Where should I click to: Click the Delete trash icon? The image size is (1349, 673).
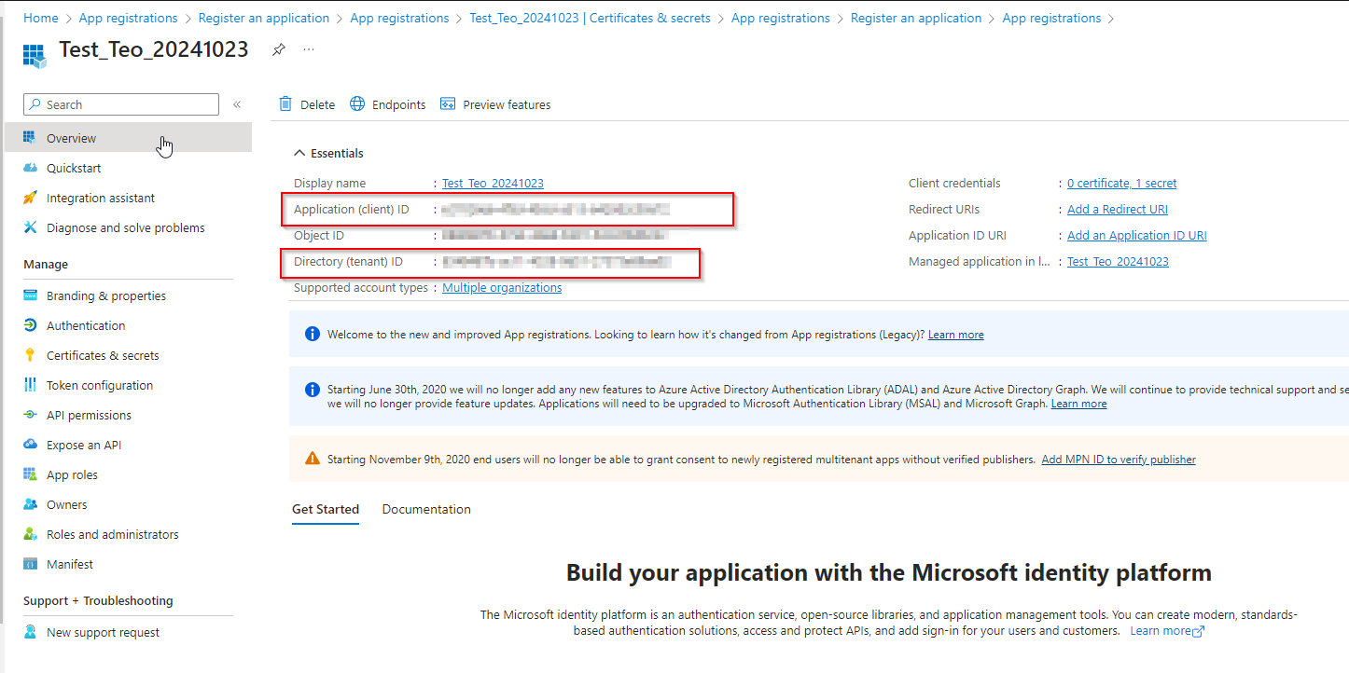286,104
